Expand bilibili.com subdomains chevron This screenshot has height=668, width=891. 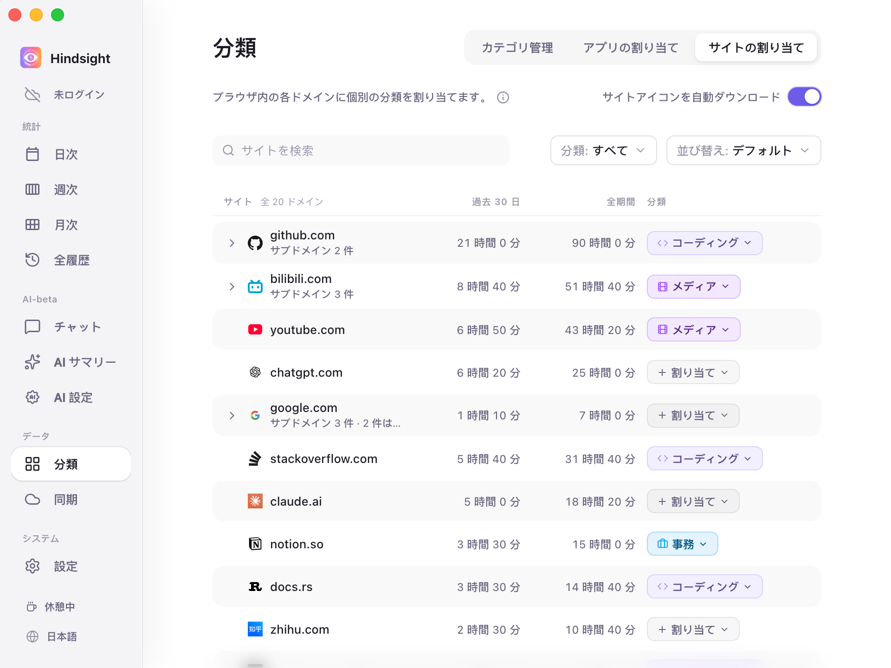pyautogui.click(x=232, y=286)
